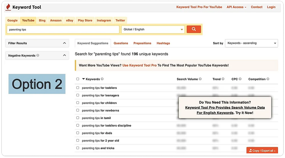Viewport: 285px width, 158px height.
Task: Open the Global / English language dropdown
Action: 153,29
